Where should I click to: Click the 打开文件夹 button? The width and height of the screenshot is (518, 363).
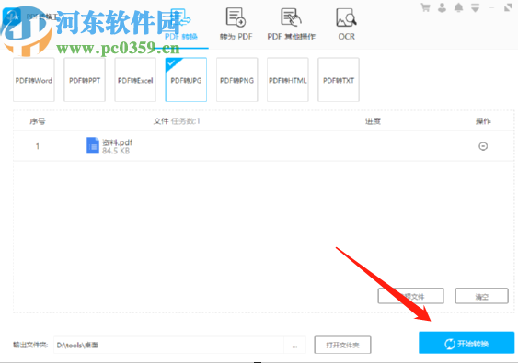[x=342, y=345]
